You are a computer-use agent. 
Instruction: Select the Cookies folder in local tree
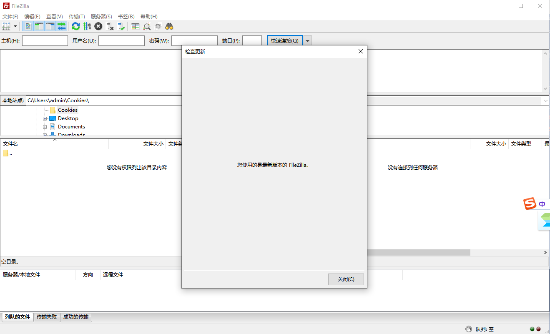(x=68, y=110)
